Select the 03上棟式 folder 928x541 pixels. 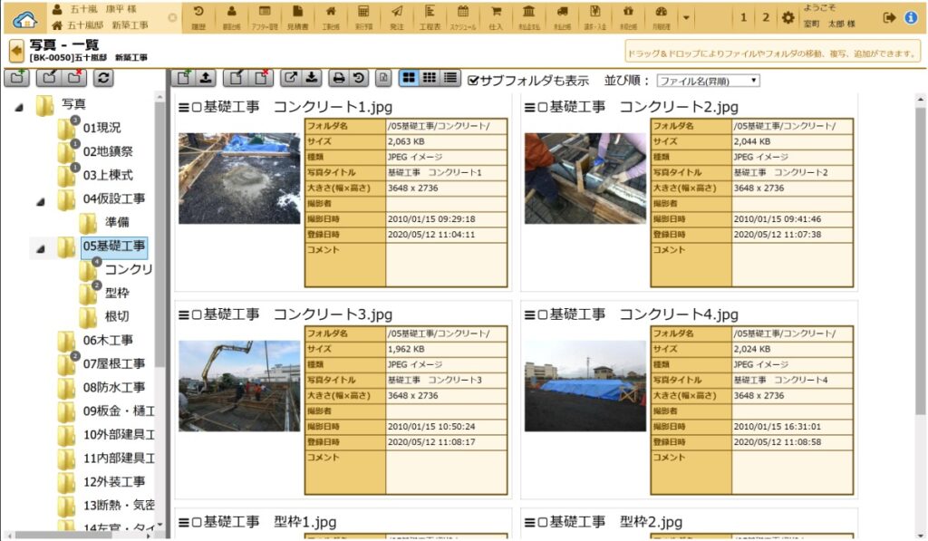(x=108, y=175)
